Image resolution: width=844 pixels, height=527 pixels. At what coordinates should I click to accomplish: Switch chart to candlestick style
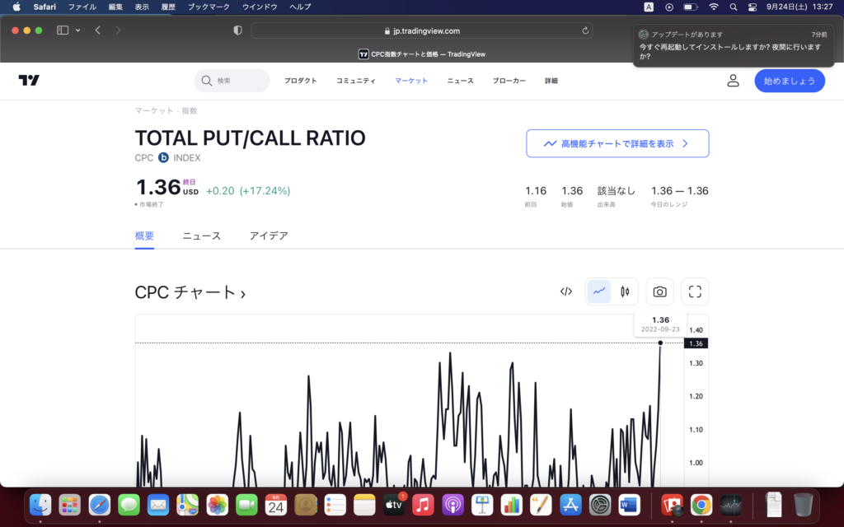(625, 291)
